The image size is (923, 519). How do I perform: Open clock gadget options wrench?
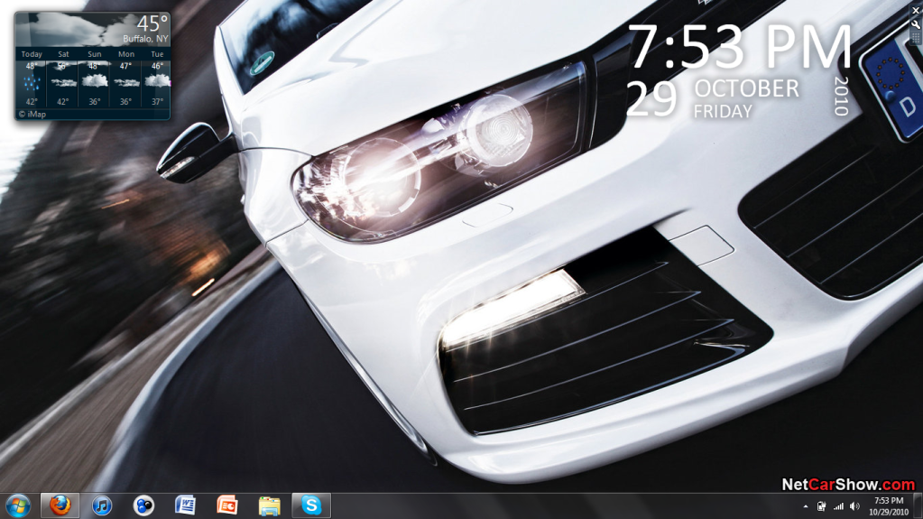[x=916, y=24]
